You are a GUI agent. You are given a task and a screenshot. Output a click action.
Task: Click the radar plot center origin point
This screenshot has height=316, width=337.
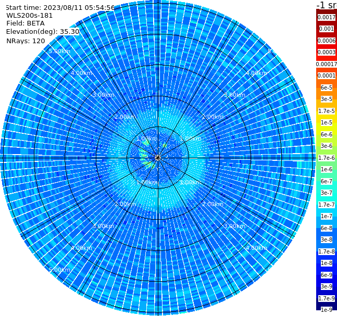tap(158, 158)
